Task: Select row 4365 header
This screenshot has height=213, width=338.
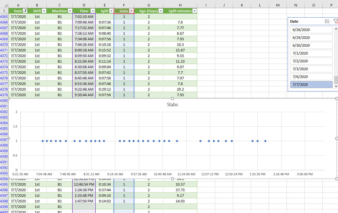Action: [x=4, y=16]
